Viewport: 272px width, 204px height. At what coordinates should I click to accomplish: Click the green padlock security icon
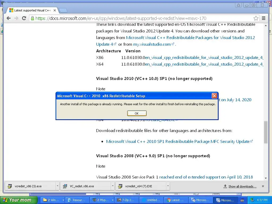tap(32, 18)
